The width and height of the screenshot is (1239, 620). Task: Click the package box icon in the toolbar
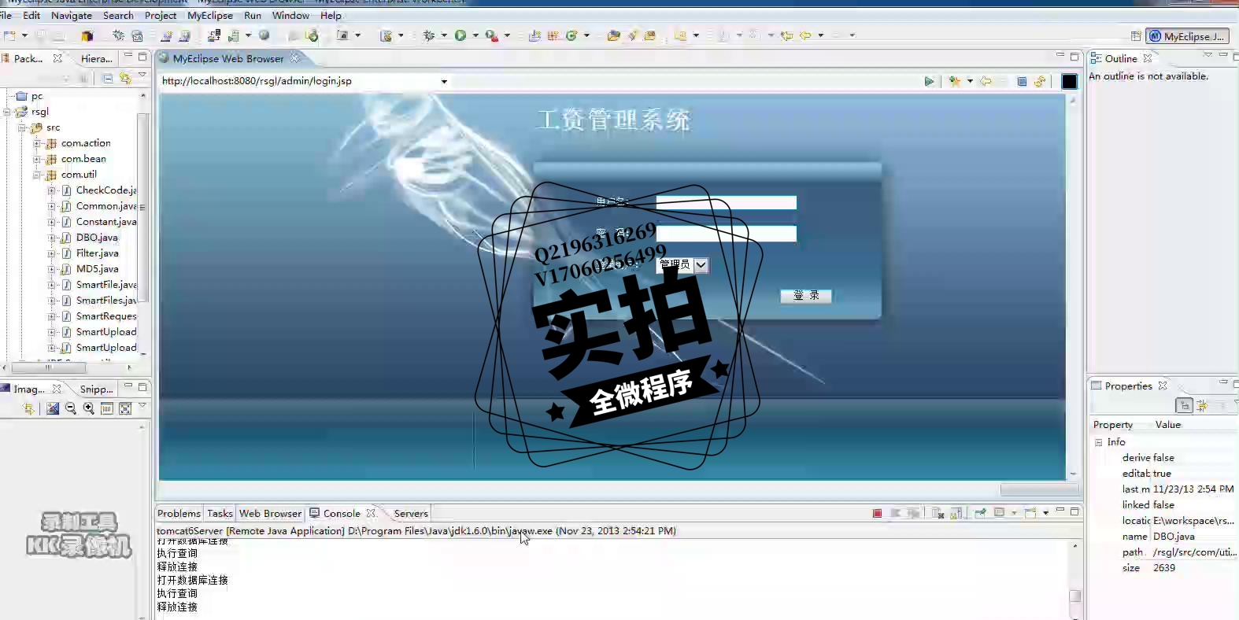pos(87,35)
